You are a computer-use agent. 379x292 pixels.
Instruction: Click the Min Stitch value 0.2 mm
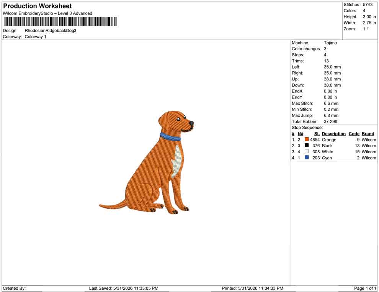(x=331, y=109)
